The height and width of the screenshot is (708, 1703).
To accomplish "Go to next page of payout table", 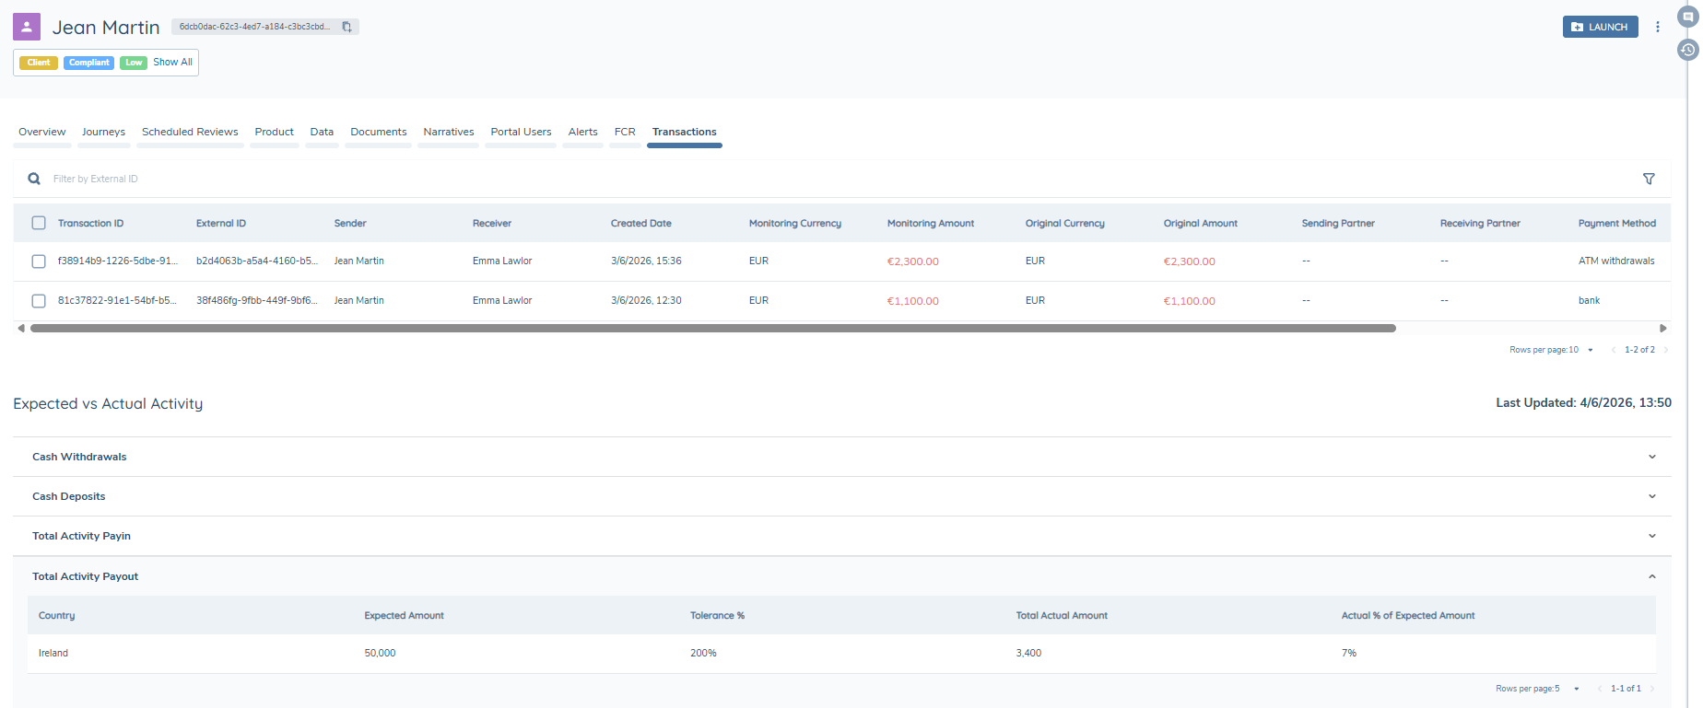I will 1652,689.
